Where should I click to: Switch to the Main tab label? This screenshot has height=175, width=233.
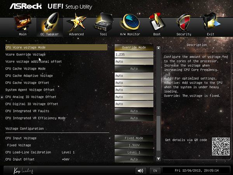[x=23, y=34]
